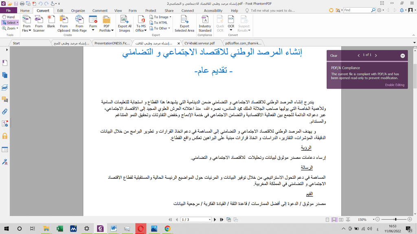The image size is (417, 234).
Task: Open Excel from the taskbar
Action: click(x=60, y=228)
